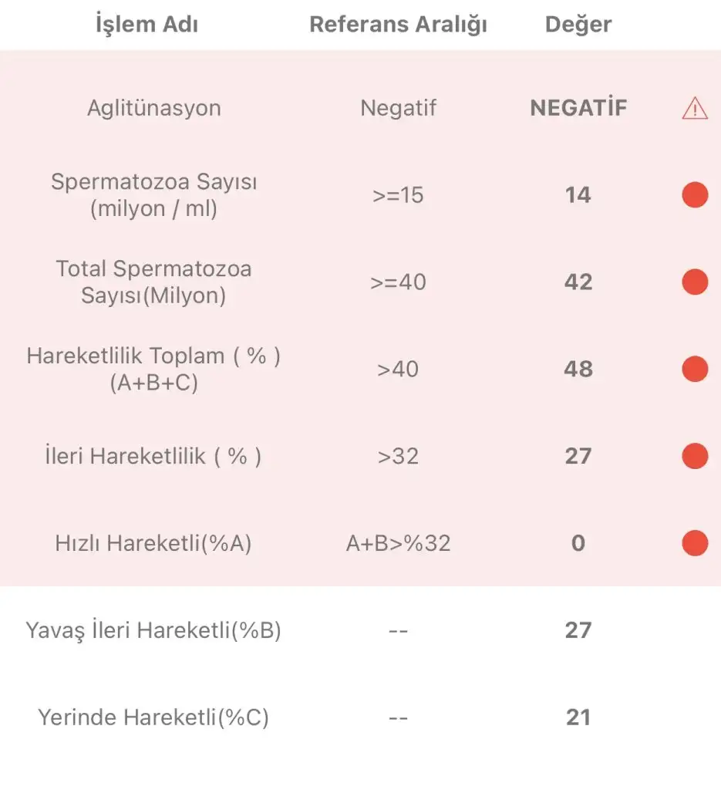The width and height of the screenshot is (721, 790).
Task: Tap the İleri Hareketlilik ( % ) label
Action: coord(154,457)
